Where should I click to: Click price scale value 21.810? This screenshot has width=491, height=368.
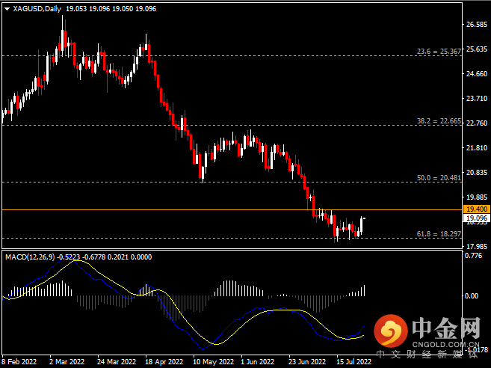pos(477,148)
